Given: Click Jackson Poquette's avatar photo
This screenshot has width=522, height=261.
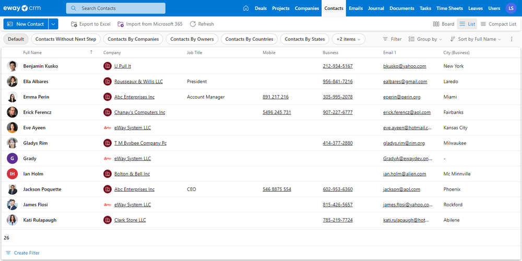Looking at the screenshot, I should tap(13, 189).
